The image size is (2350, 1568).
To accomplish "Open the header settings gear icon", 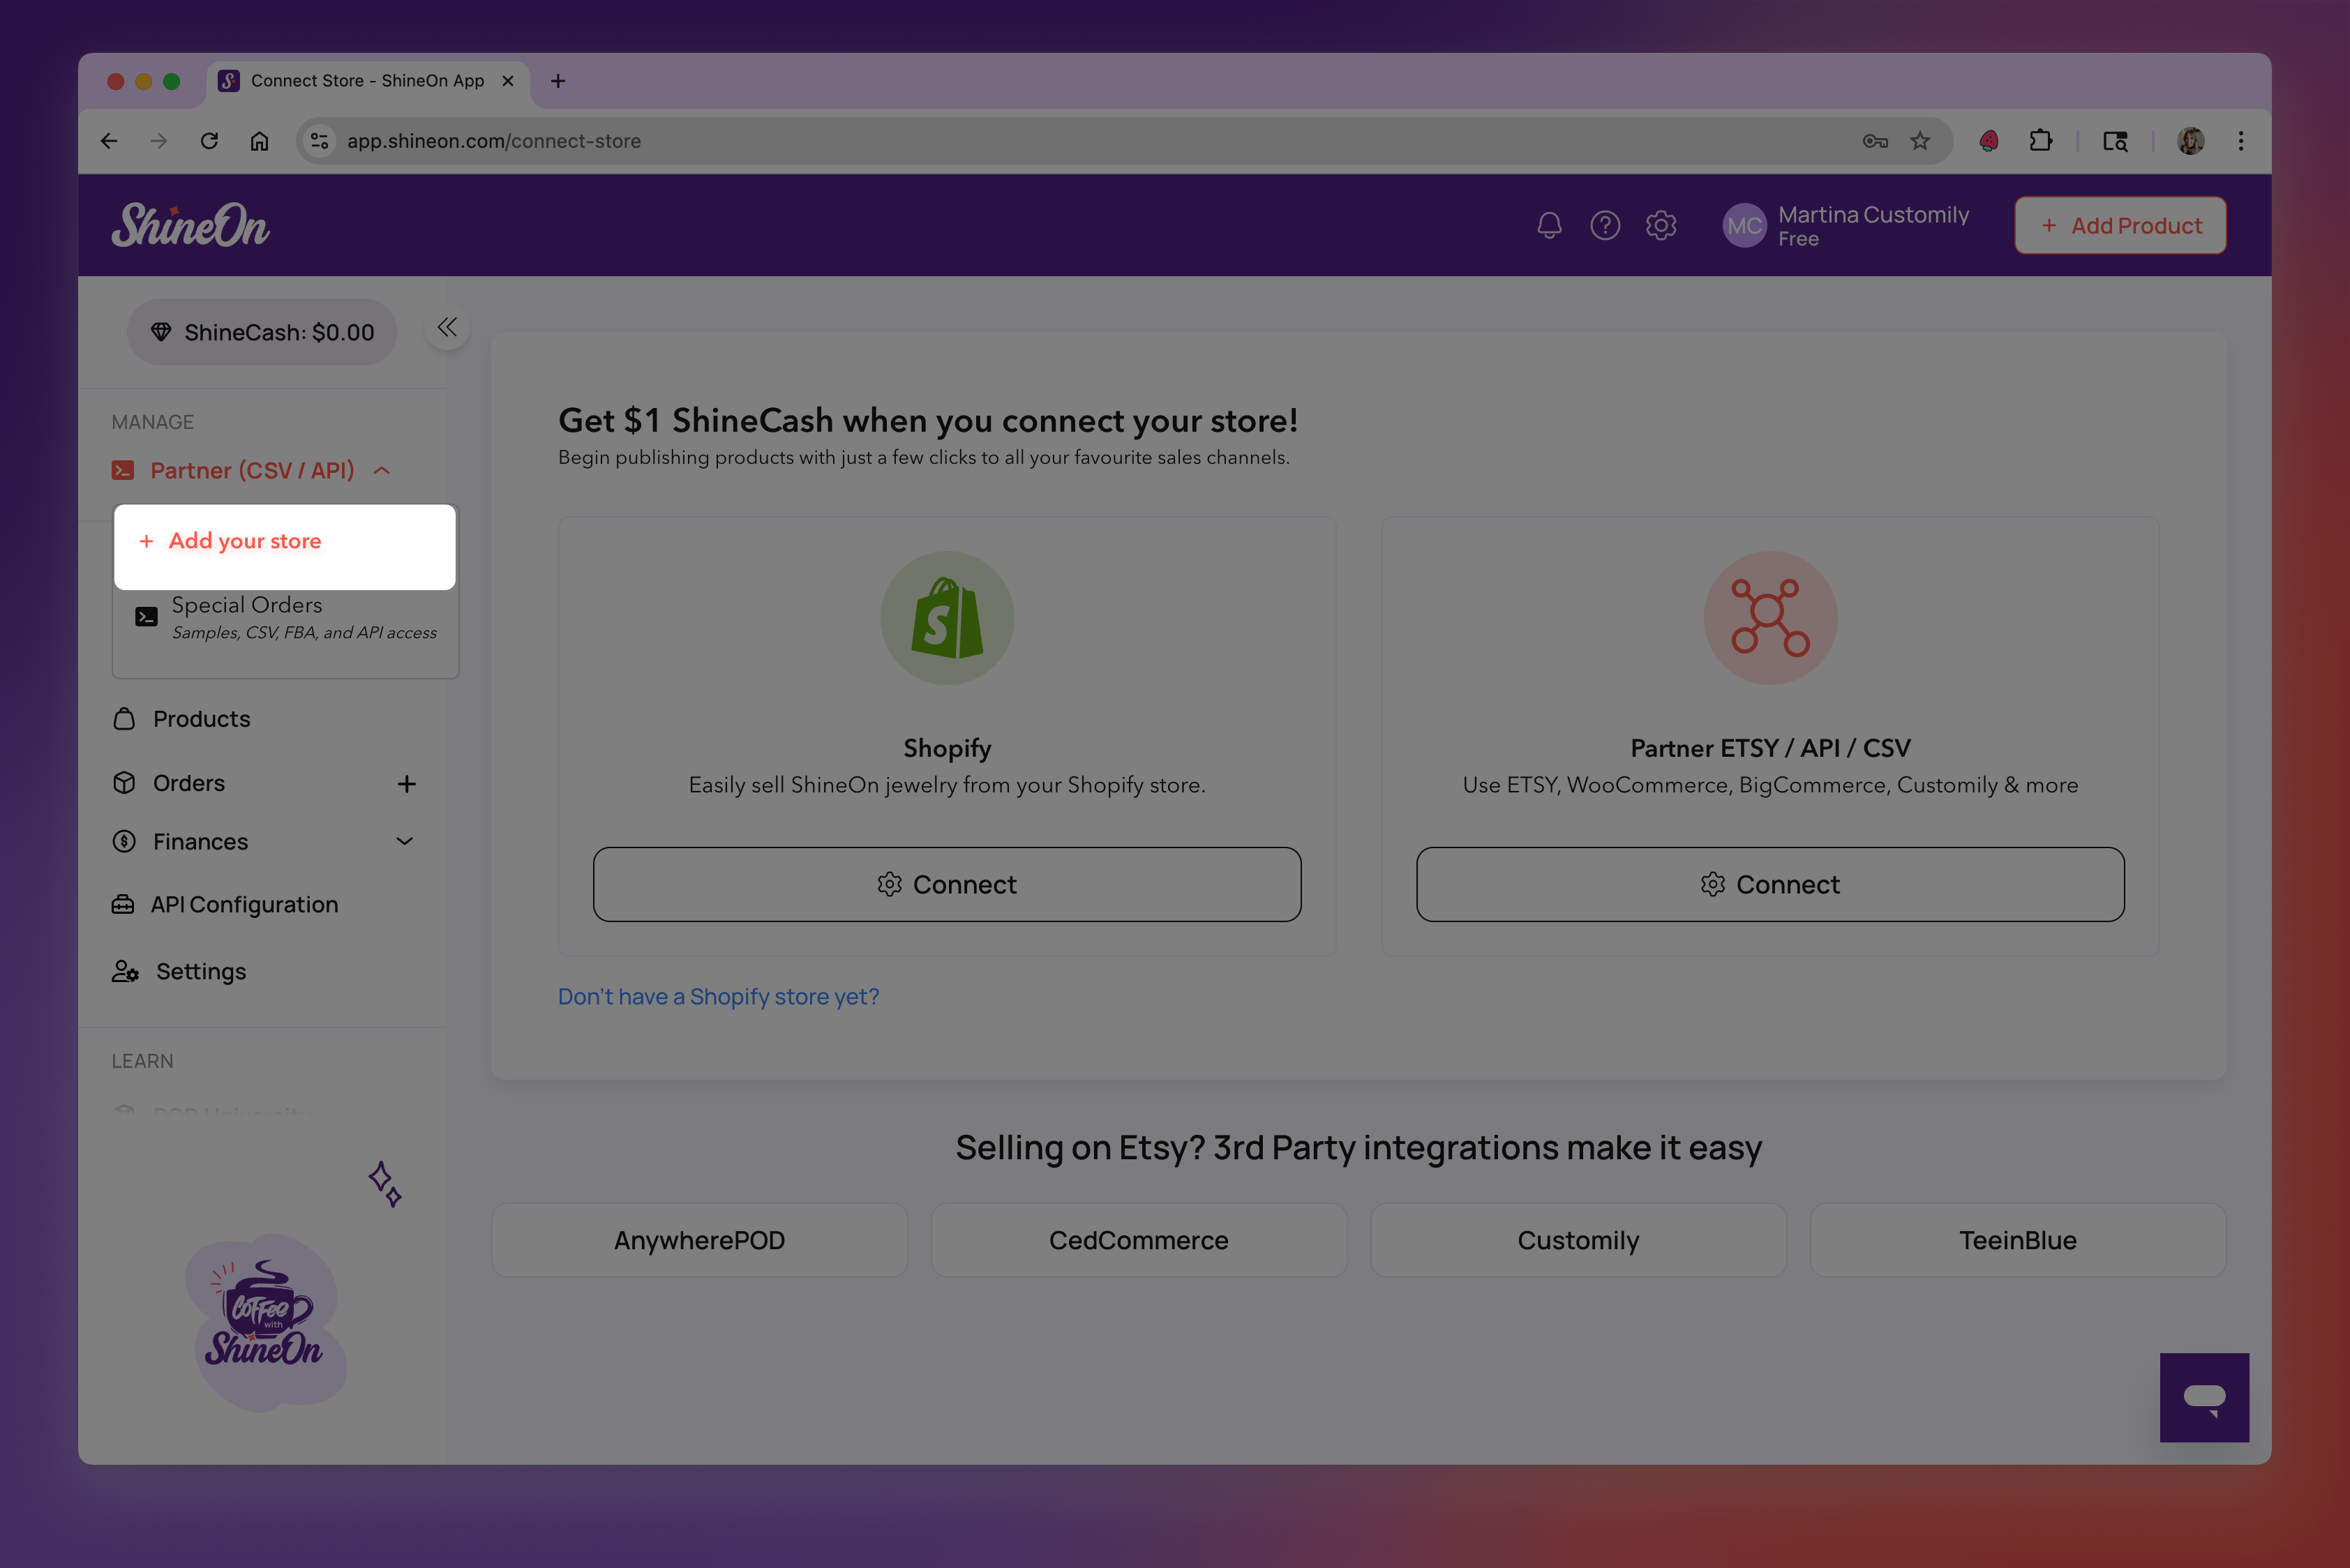I will point(1661,225).
